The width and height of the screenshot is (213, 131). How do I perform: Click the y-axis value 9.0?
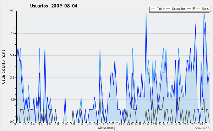click(x=12, y=11)
